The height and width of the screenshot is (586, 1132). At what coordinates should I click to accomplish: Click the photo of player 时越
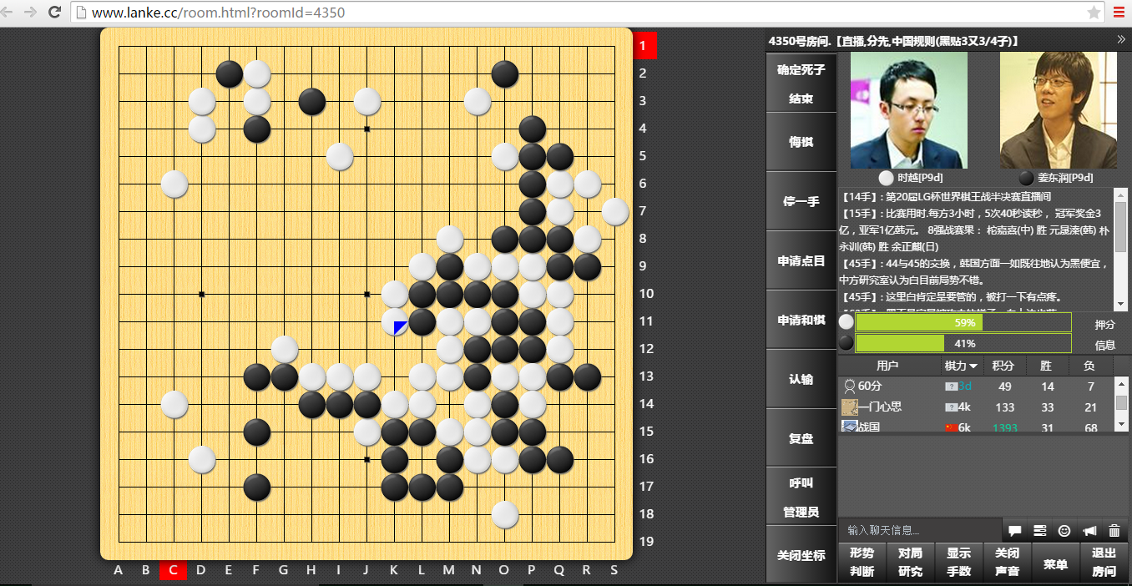click(909, 110)
